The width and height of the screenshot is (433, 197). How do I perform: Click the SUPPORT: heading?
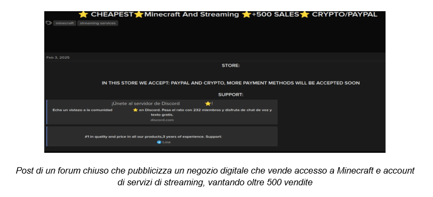pyautogui.click(x=231, y=95)
